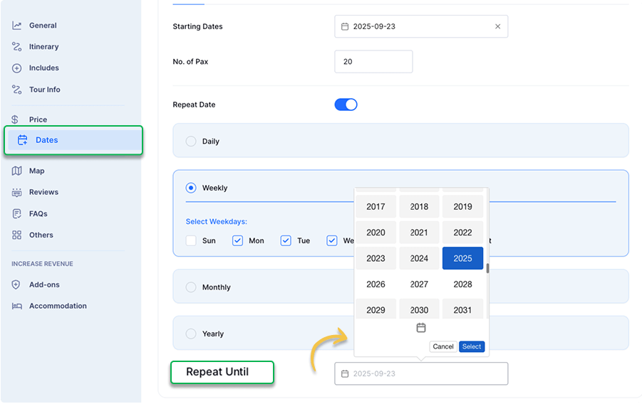Click the General chart icon in sidebar
642x404 pixels.
[x=17, y=26]
